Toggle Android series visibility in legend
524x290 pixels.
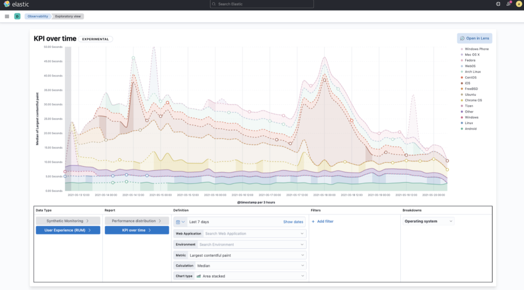point(471,129)
